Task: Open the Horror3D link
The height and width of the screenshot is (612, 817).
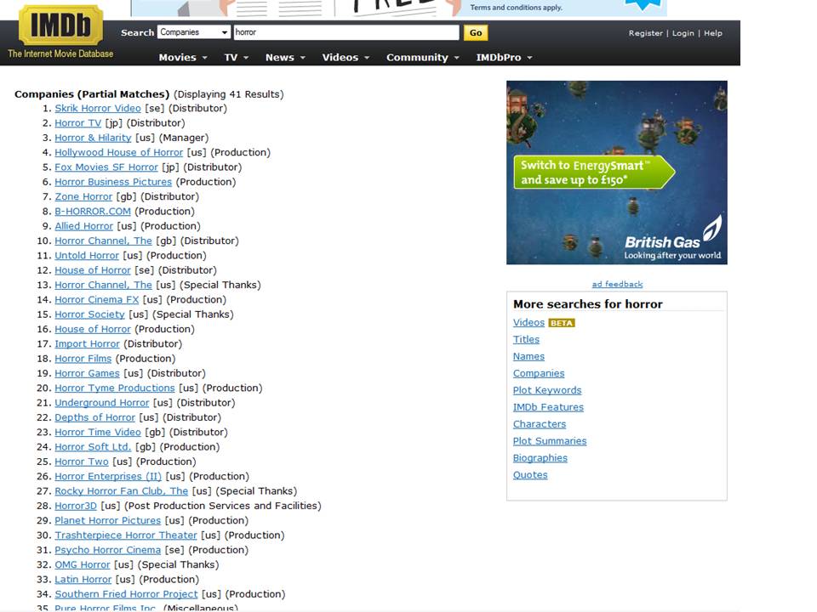Action: (76, 506)
